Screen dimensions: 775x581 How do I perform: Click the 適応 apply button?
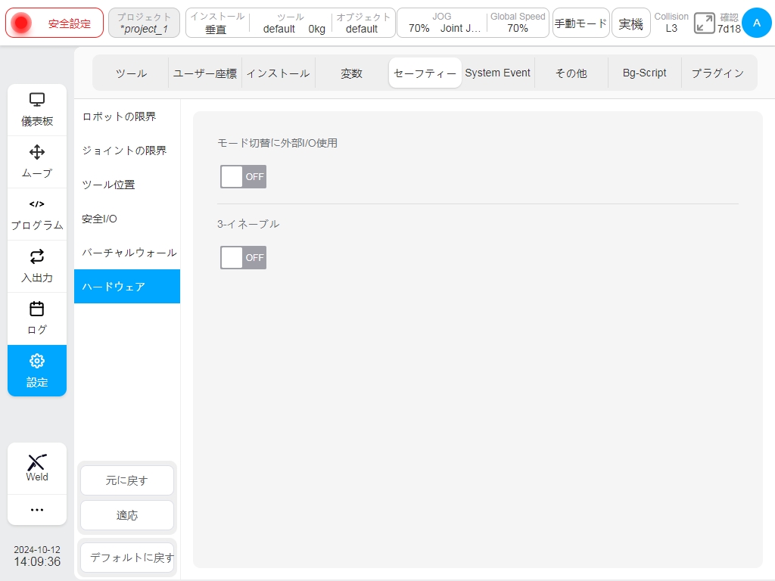[x=127, y=515]
